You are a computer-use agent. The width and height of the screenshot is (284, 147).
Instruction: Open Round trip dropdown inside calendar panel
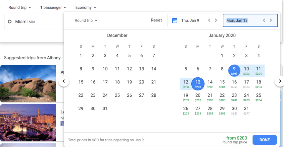(86, 21)
